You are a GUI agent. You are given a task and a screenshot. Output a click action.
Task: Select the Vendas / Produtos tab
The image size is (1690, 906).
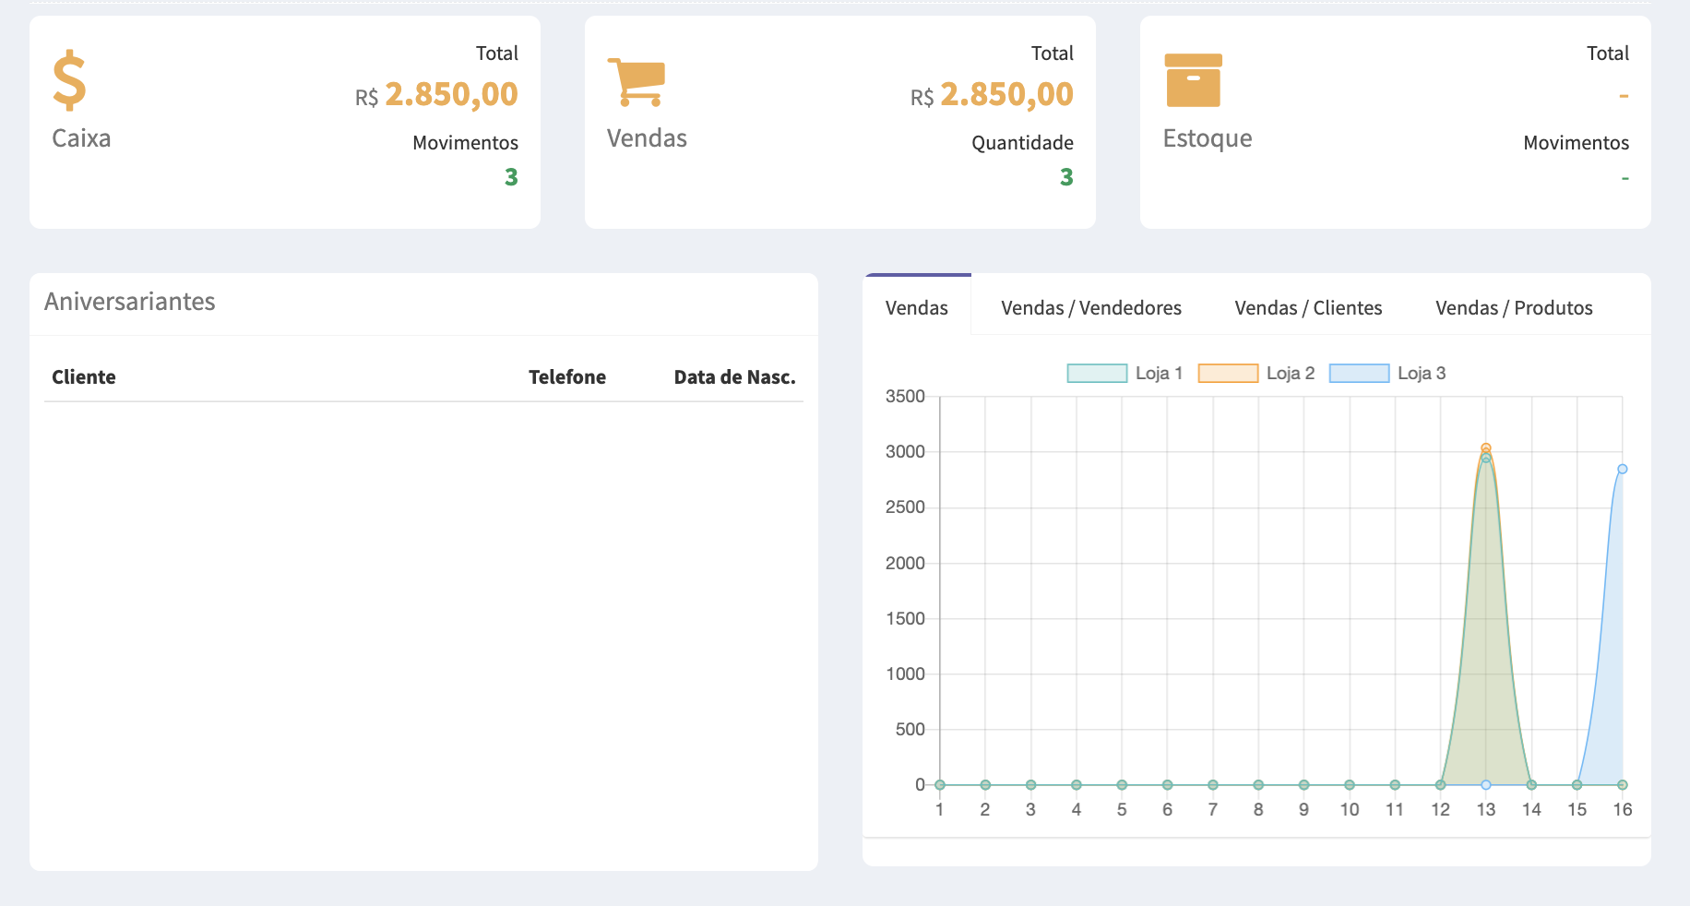click(1513, 308)
